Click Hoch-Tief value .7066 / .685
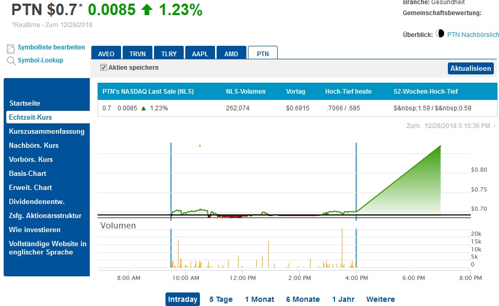Viewport: 499px width, 306px height. click(x=343, y=108)
